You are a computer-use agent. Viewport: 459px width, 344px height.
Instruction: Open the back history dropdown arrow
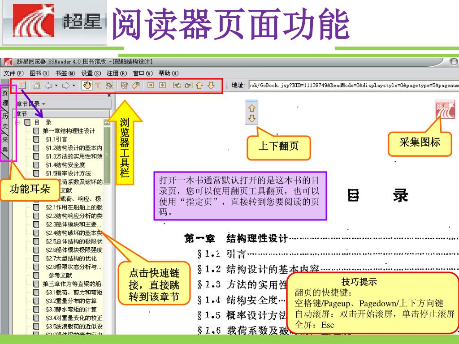pos(56,86)
